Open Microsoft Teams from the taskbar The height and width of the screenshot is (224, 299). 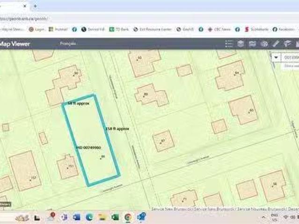pos(64,217)
